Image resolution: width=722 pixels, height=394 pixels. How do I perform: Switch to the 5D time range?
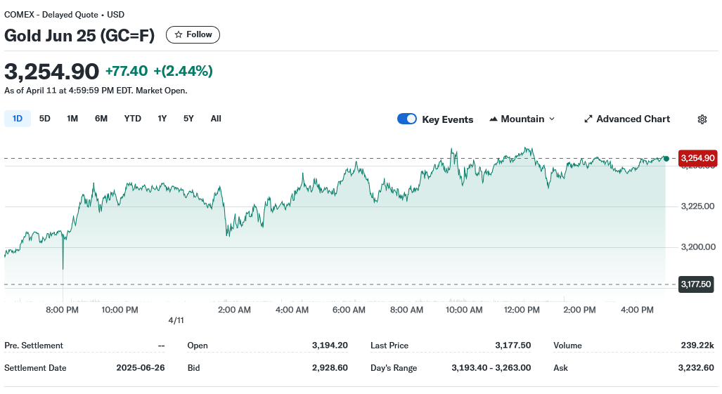45,119
